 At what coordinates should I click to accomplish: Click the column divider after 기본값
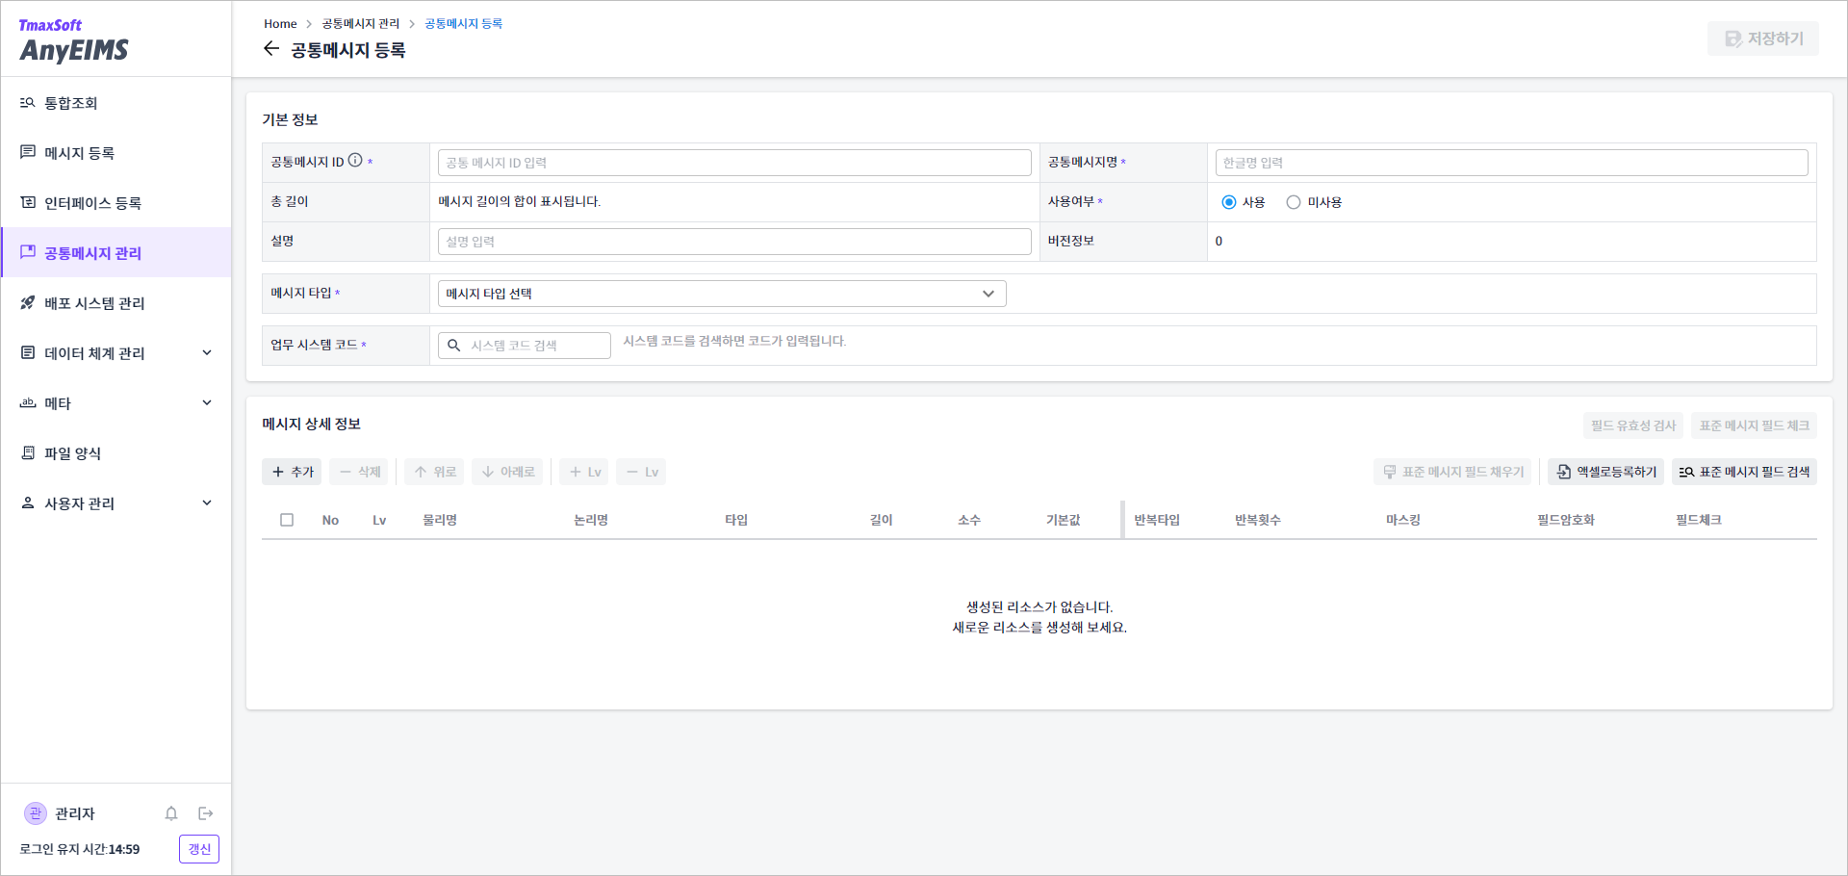click(1122, 520)
